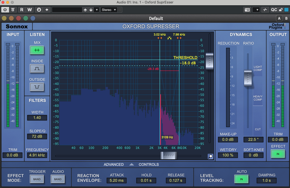
Task: Click the snapshot camera icon
Action: pos(247,10)
